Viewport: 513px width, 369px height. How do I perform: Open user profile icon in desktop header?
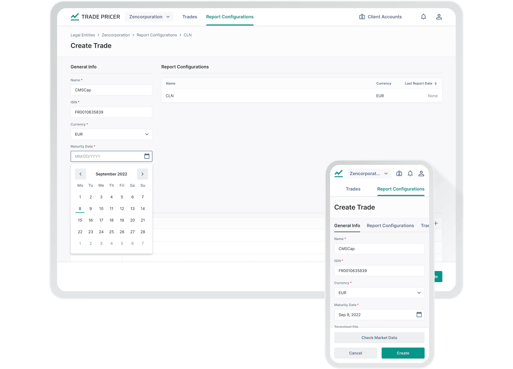click(439, 17)
